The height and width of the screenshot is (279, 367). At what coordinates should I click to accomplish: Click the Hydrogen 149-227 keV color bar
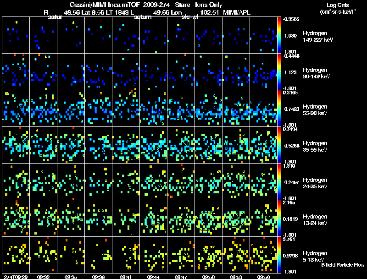279,35
